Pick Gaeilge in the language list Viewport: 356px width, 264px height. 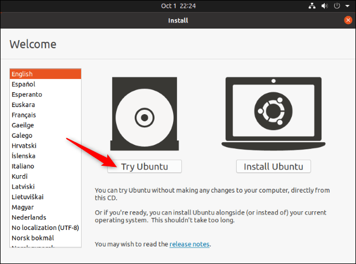45,125
